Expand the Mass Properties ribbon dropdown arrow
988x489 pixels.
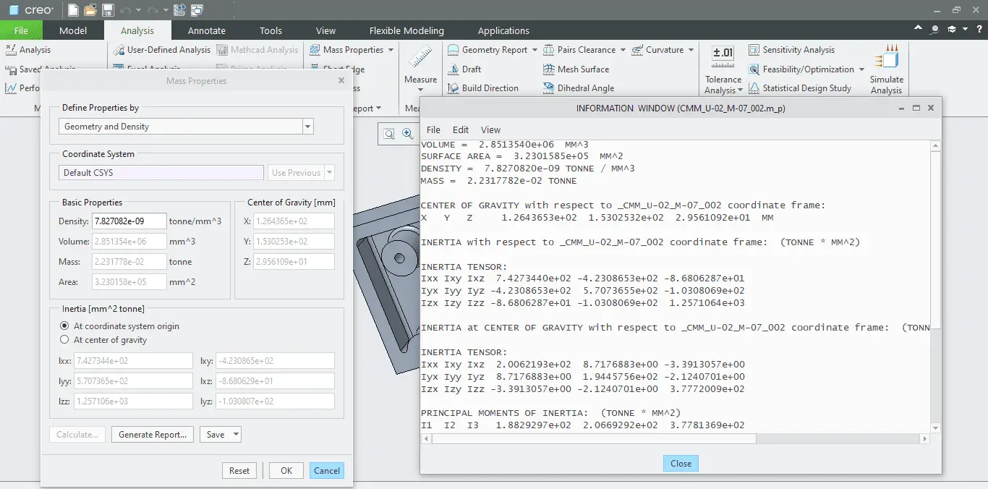(391, 50)
